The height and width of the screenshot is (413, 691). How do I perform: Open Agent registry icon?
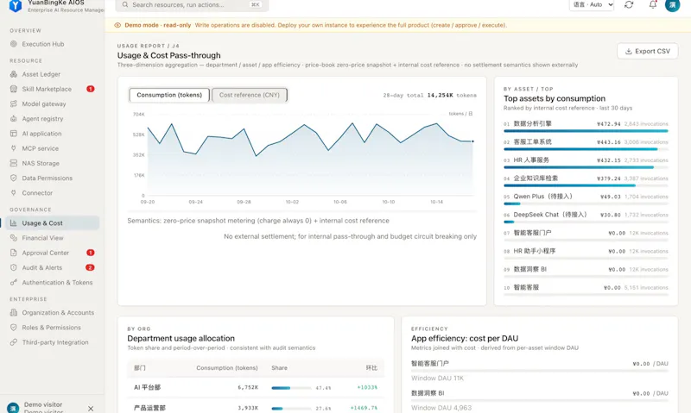click(x=14, y=119)
